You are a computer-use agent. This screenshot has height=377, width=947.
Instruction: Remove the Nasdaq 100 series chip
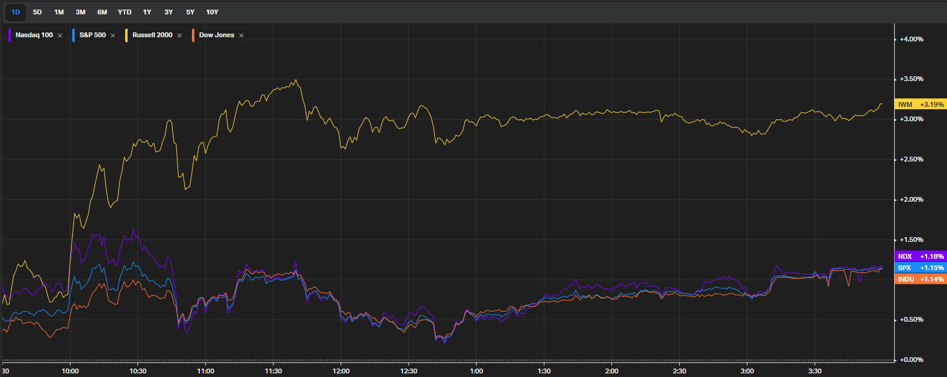60,35
